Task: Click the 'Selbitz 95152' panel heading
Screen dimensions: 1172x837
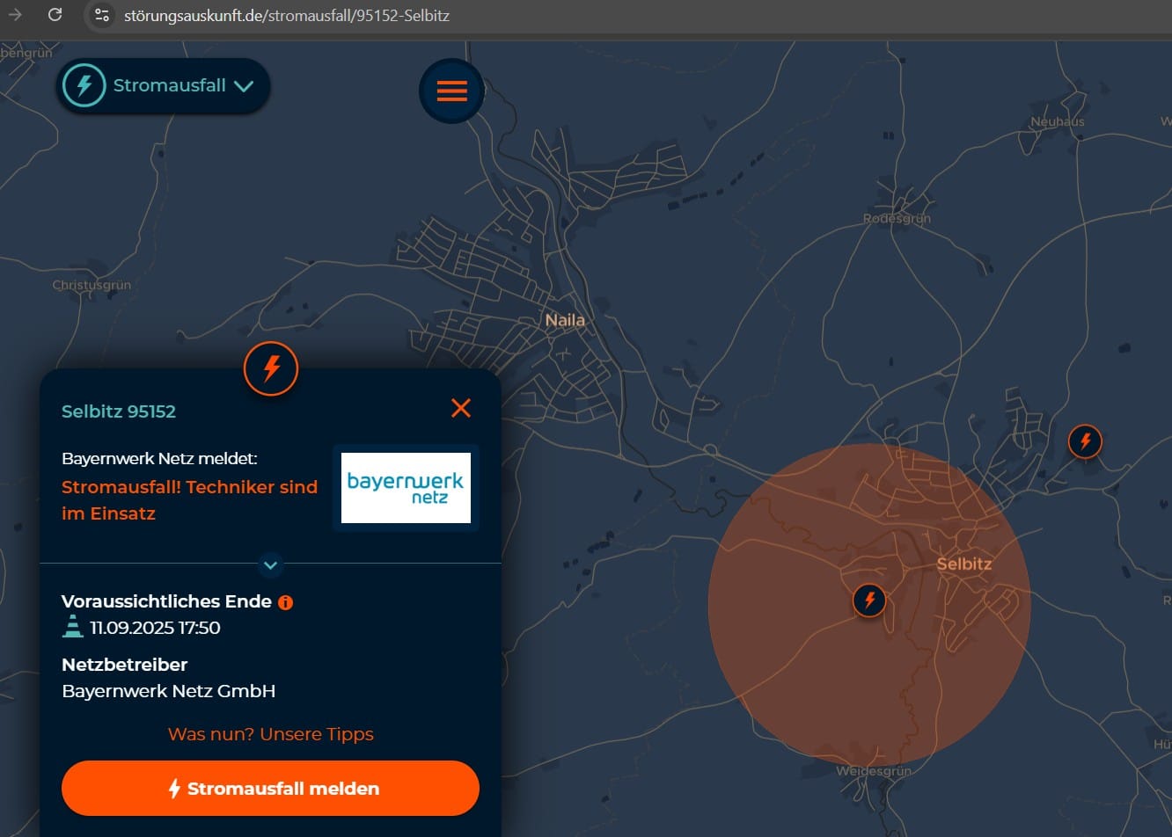Action: 119,411
